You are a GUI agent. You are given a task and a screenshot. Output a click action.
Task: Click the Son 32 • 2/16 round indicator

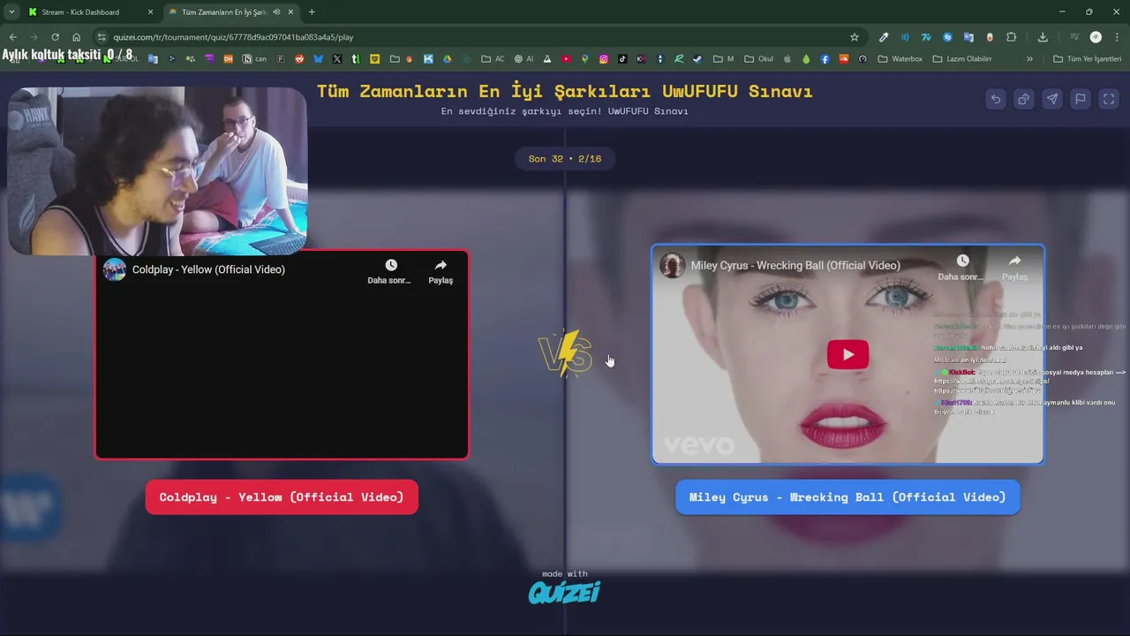pos(565,159)
